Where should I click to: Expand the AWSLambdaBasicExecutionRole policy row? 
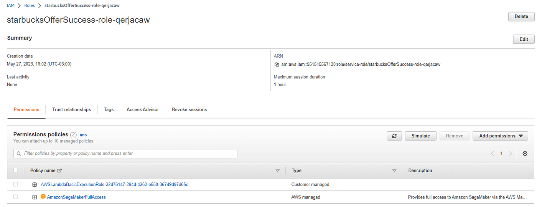(35, 185)
